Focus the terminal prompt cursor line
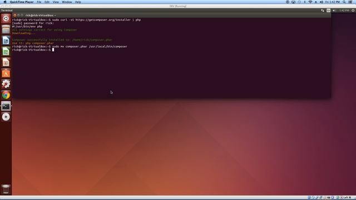Viewport: 356px width, 200px height. click(x=33, y=49)
